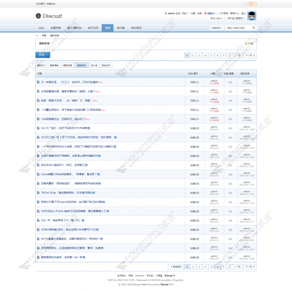
Task: Open the 特价购买 navigation tab
Action: coord(136,28)
